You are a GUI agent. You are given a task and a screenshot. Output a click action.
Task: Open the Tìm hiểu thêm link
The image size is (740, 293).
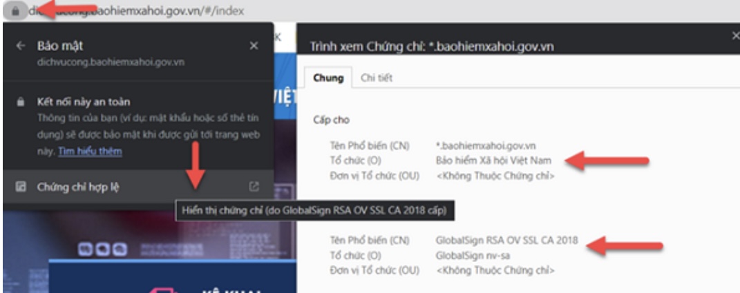pos(90,152)
